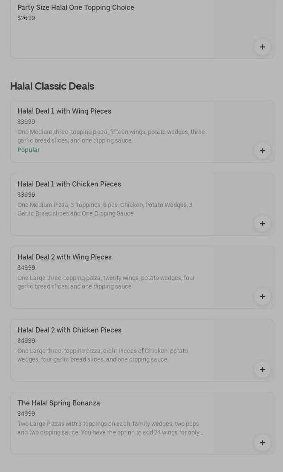Screen dimensions: 283x472
Task: Click the Popular badge on Halal Deal 1
Action: [x=29, y=150]
